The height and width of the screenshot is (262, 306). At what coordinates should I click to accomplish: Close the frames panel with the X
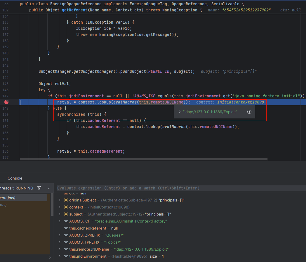pos(50,258)
